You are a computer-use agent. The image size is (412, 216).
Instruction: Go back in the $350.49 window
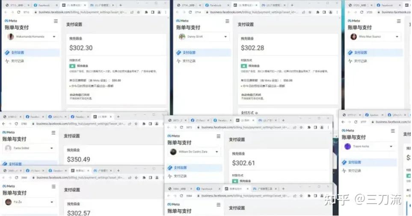pos(4,124)
